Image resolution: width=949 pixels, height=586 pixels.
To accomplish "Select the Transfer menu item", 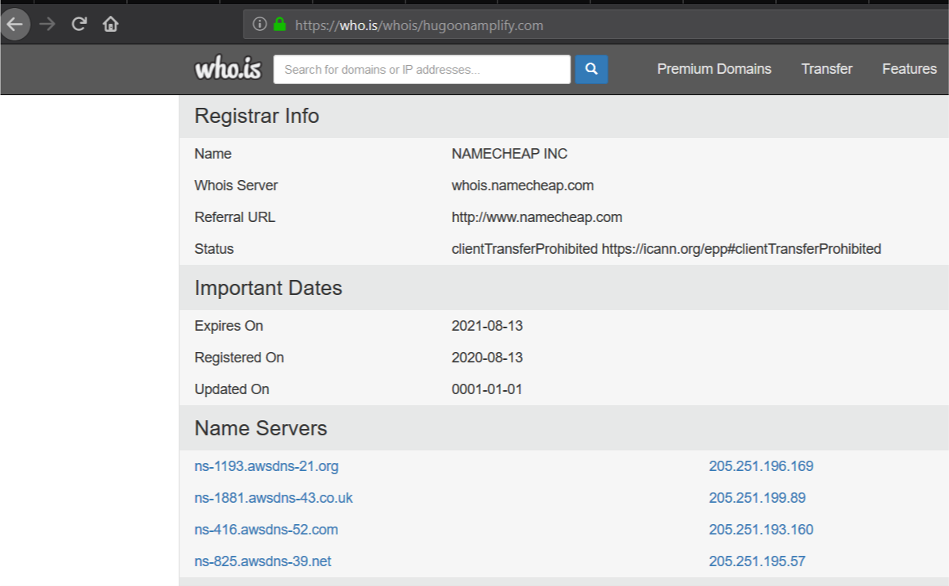I will 827,69.
